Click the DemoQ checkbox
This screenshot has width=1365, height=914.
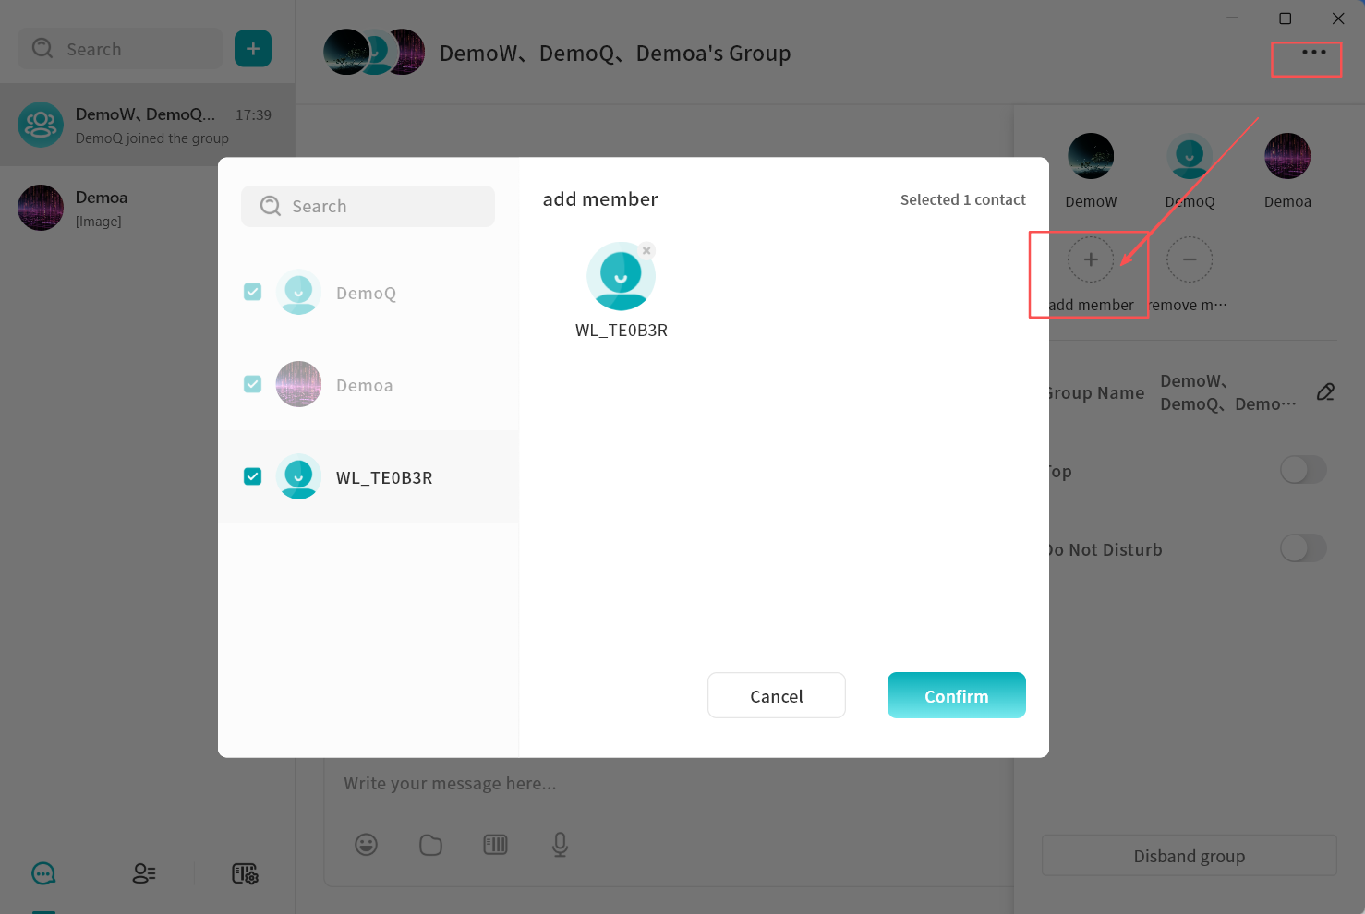(252, 292)
